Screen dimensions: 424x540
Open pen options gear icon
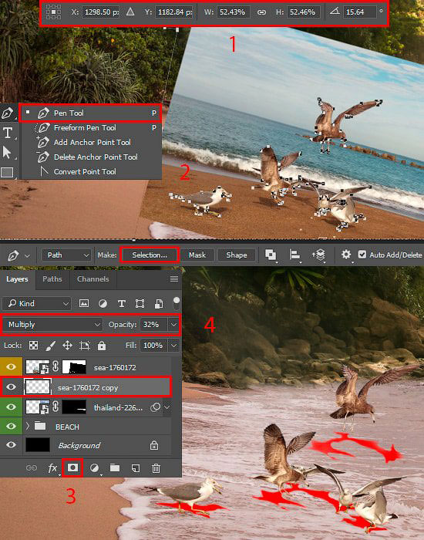346,255
